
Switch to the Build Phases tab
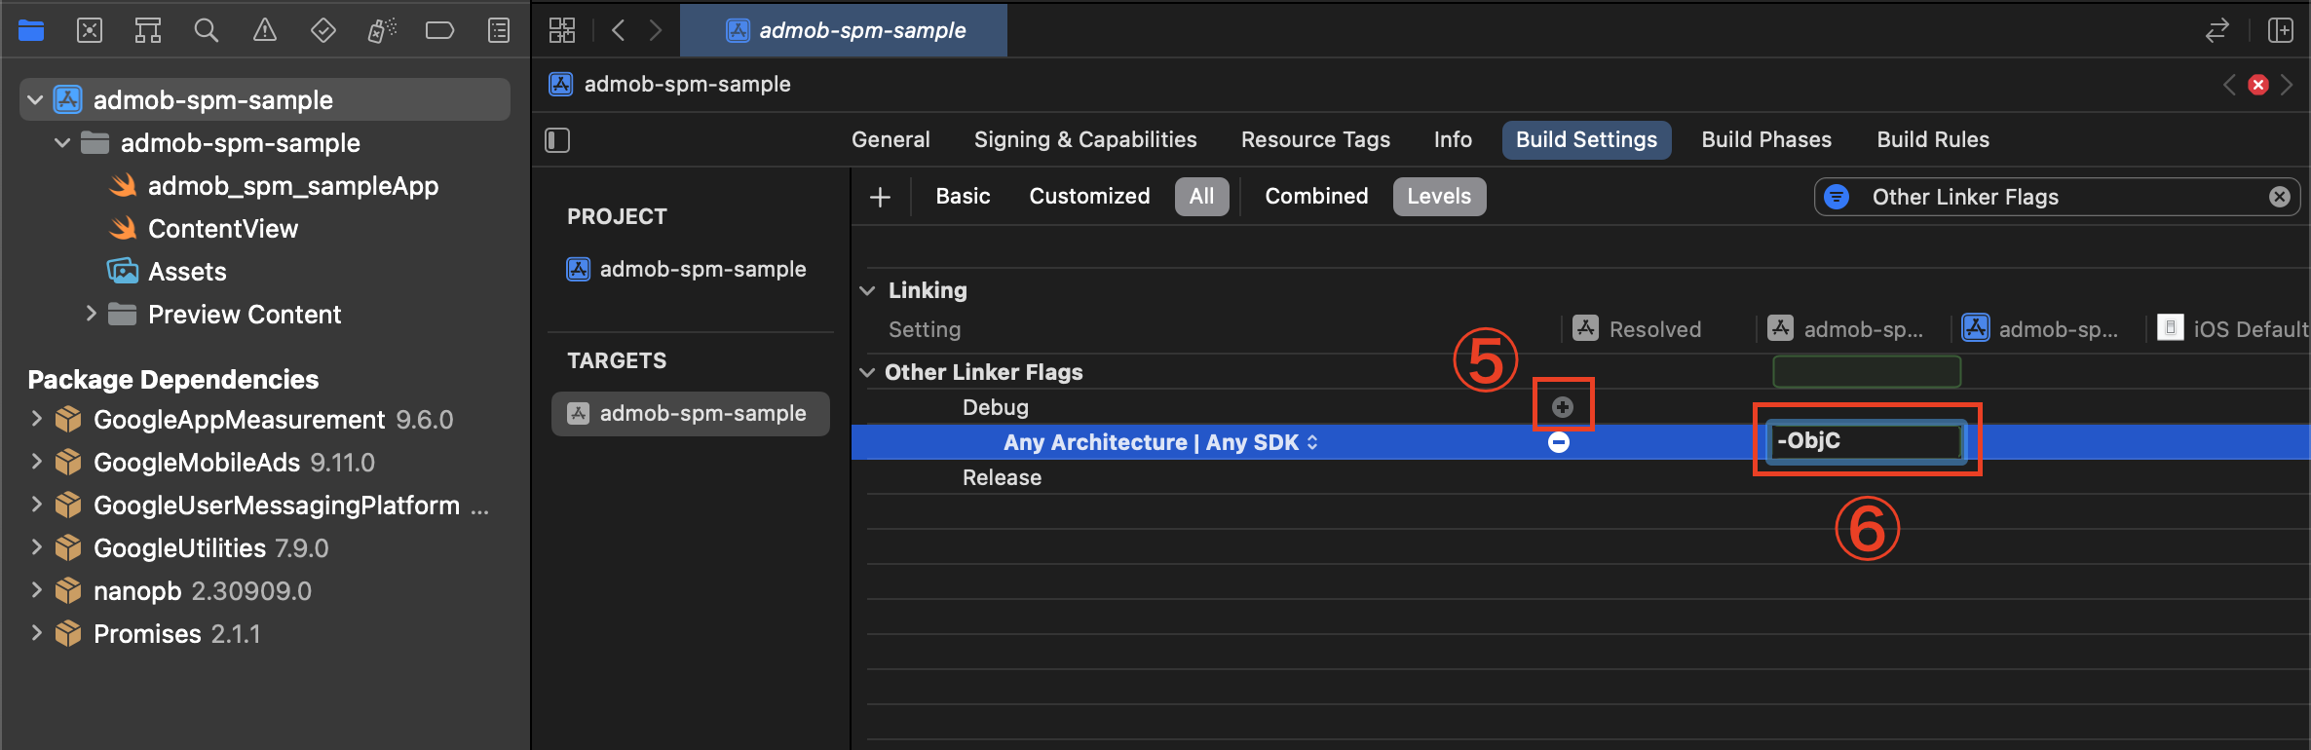click(x=1766, y=140)
